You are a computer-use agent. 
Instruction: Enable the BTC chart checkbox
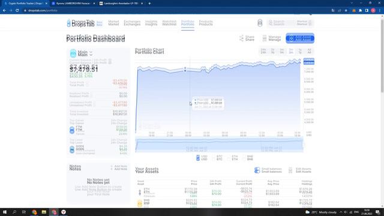[x=214, y=158]
